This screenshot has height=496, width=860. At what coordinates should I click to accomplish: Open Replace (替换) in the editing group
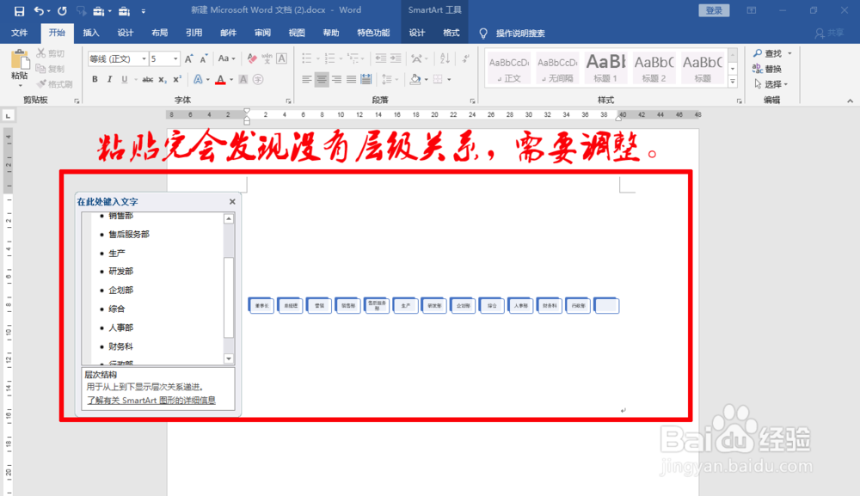[764, 67]
